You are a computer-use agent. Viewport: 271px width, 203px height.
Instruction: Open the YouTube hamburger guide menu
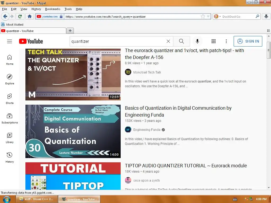point(10,41)
